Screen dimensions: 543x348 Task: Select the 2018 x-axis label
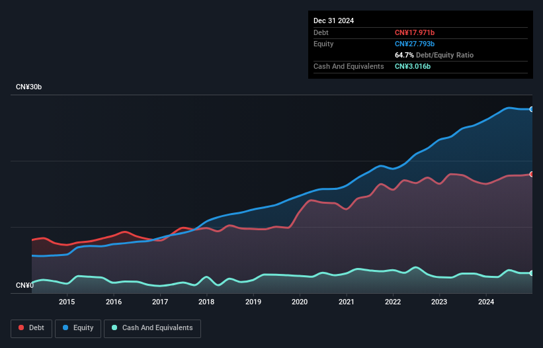click(x=206, y=302)
